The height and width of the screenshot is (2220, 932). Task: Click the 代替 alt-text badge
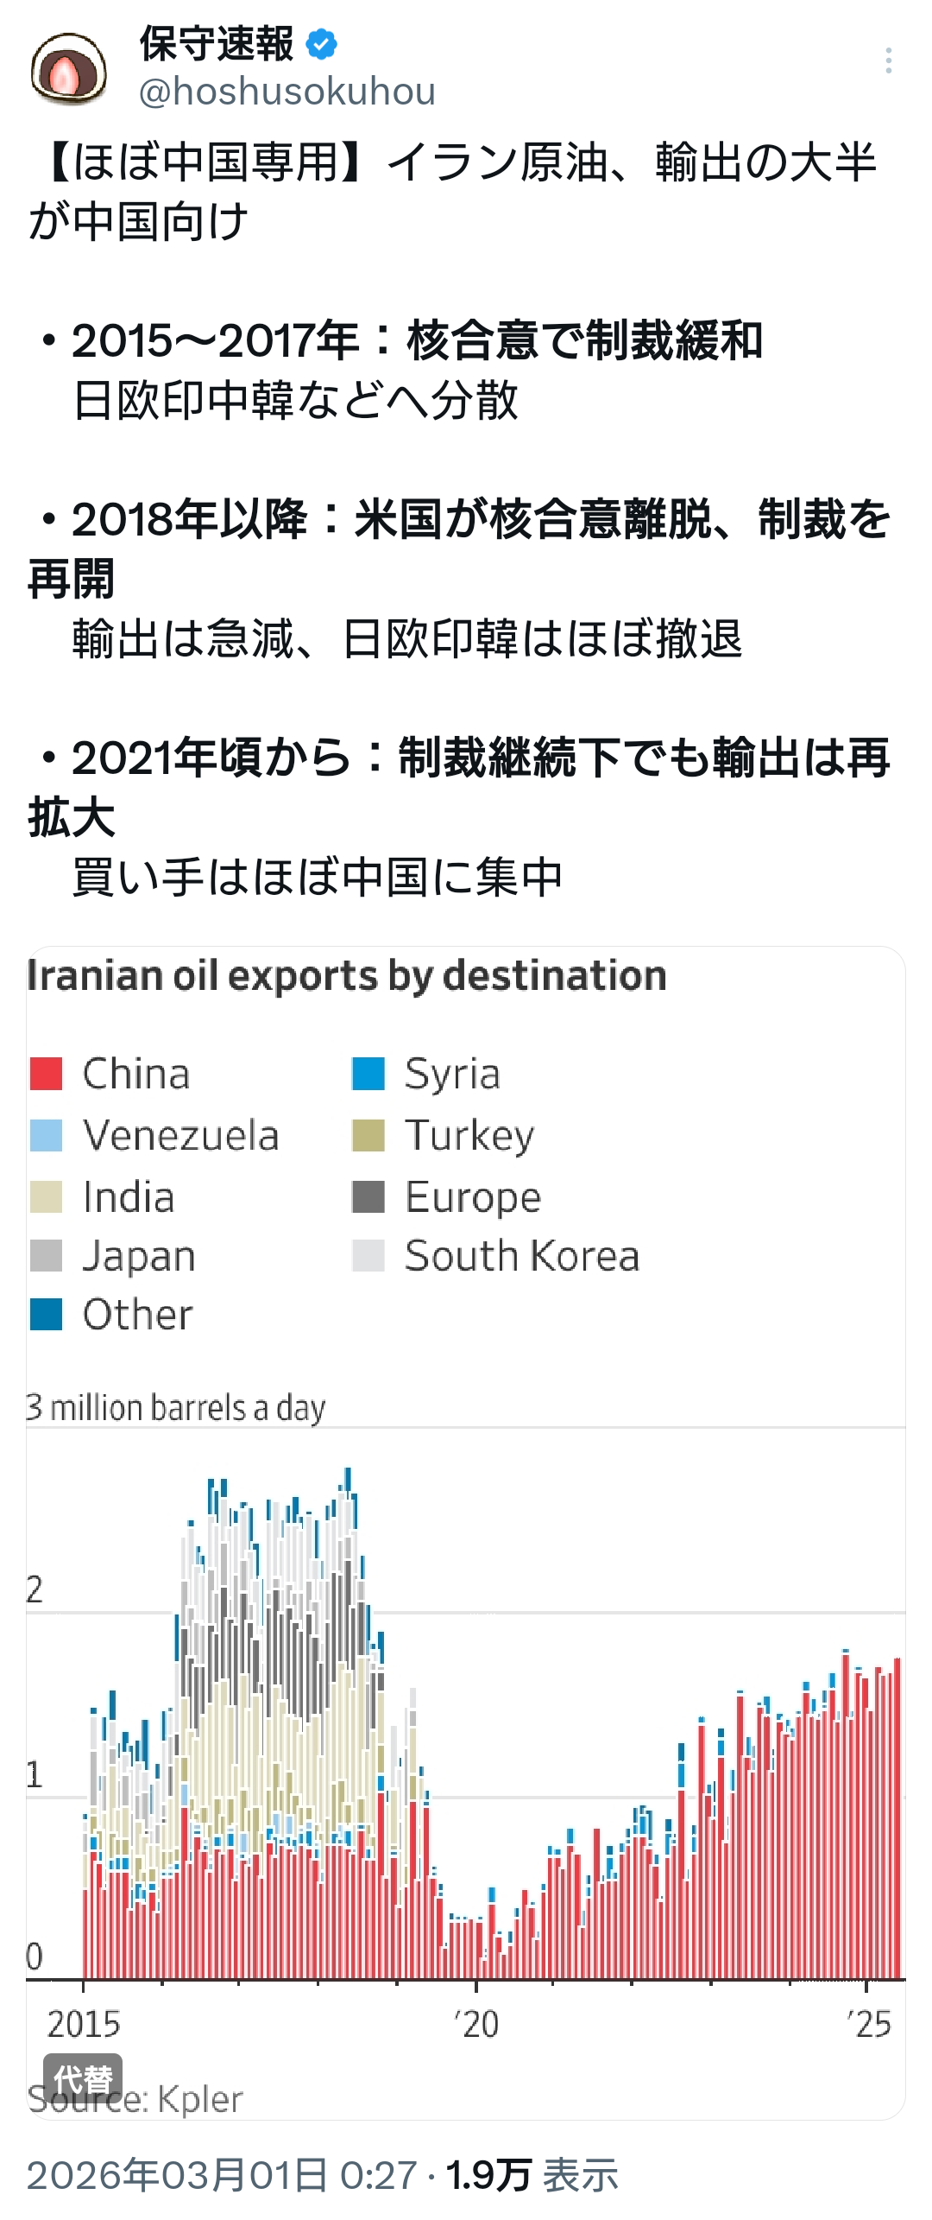(83, 2077)
